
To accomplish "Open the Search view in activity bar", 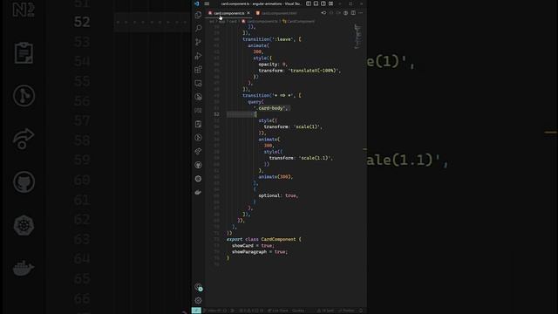I will 198,28.
